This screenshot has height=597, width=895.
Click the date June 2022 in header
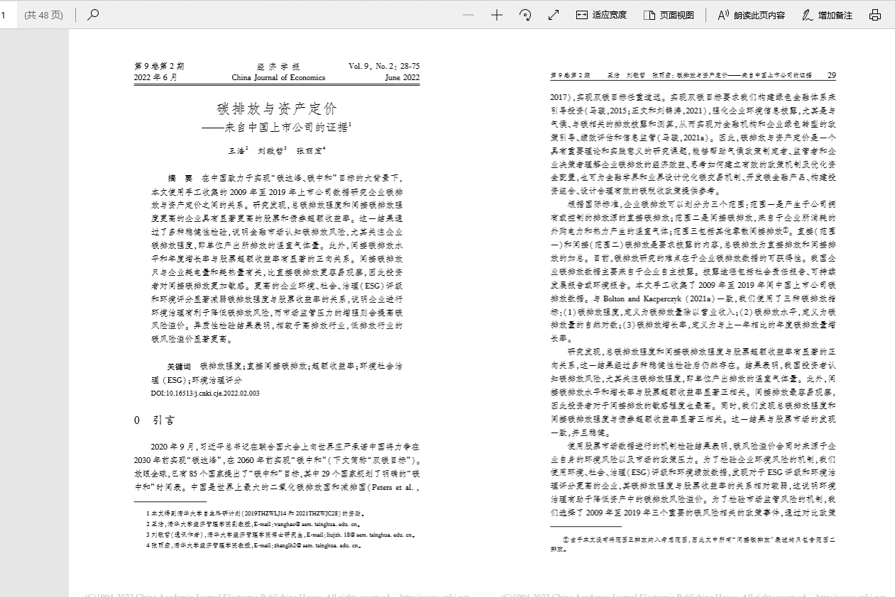402,78
